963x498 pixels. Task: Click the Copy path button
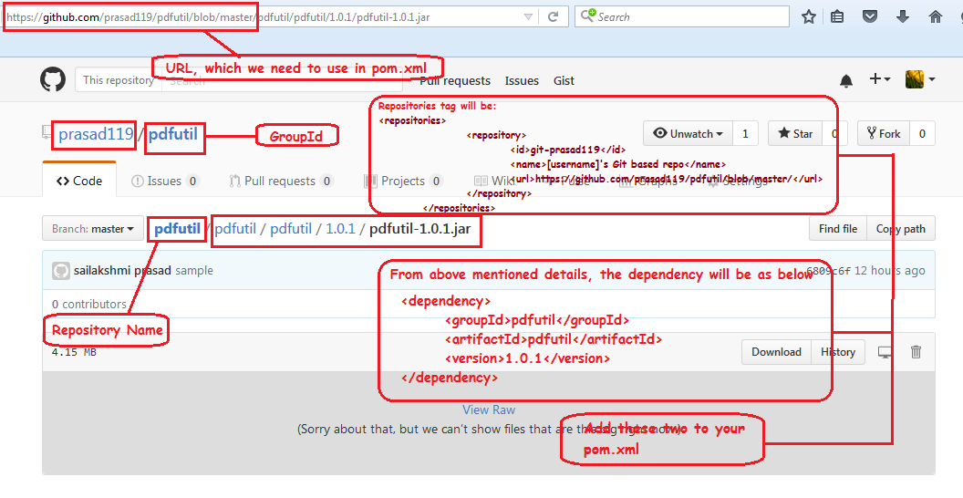(x=901, y=228)
